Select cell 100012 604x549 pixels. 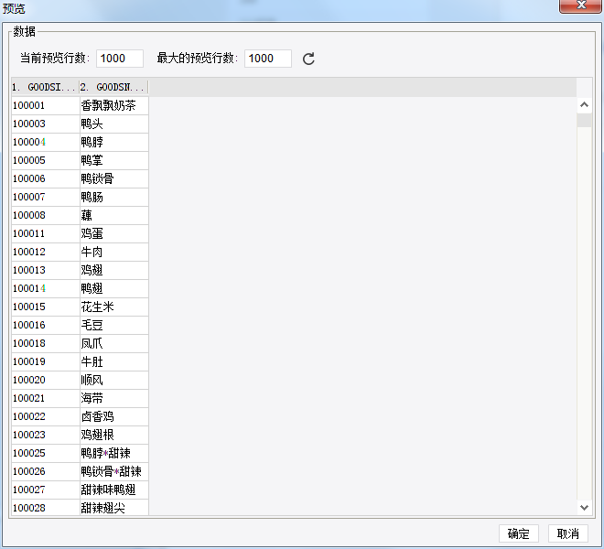coord(46,252)
